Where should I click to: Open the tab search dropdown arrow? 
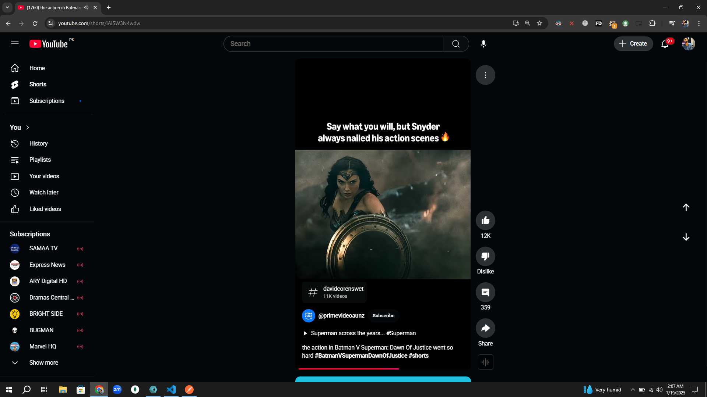tap(7, 7)
